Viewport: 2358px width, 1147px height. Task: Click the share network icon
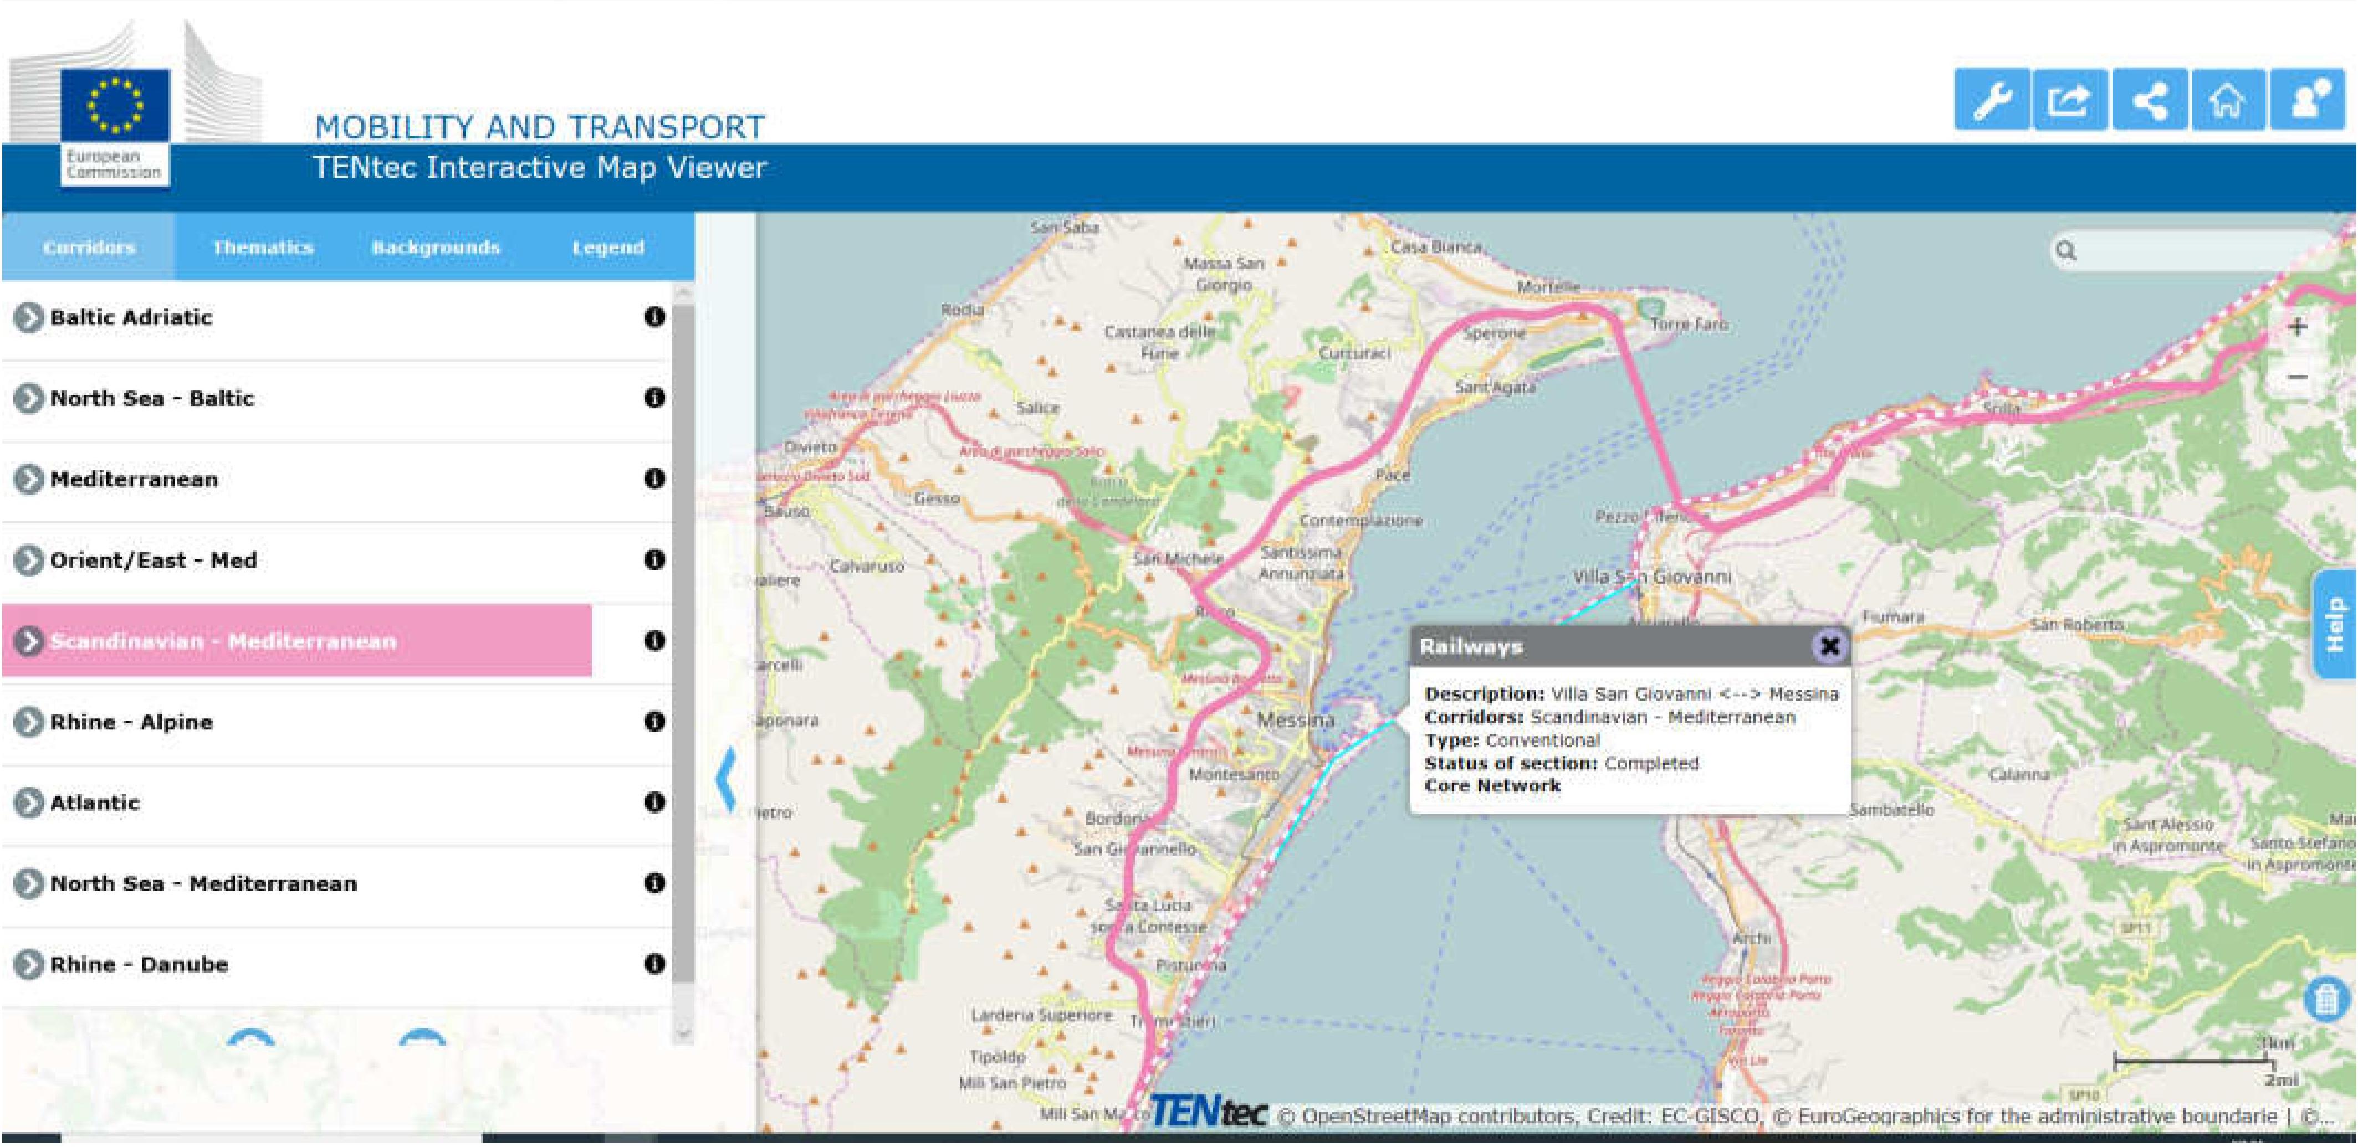[2149, 100]
